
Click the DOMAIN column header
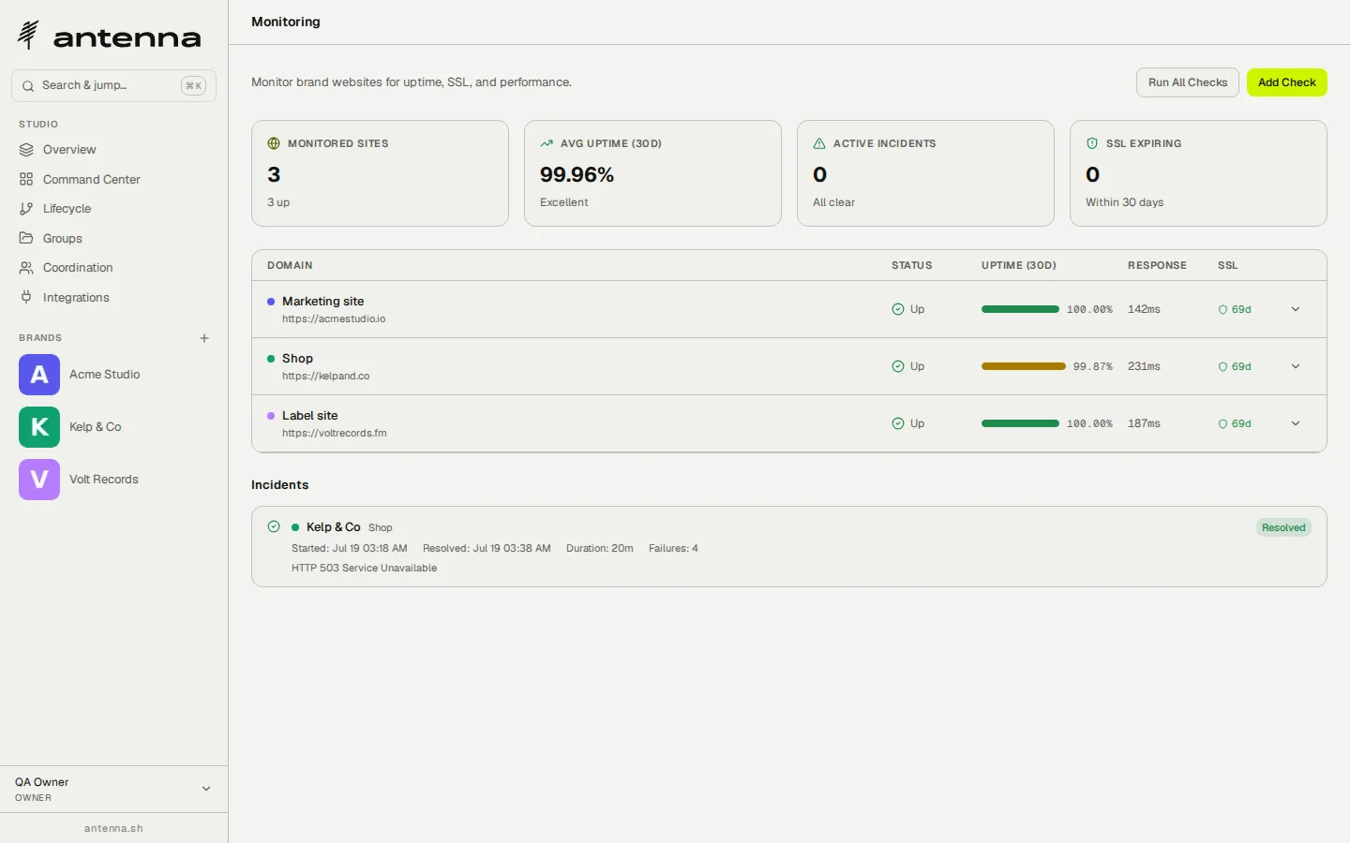pos(290,265)
